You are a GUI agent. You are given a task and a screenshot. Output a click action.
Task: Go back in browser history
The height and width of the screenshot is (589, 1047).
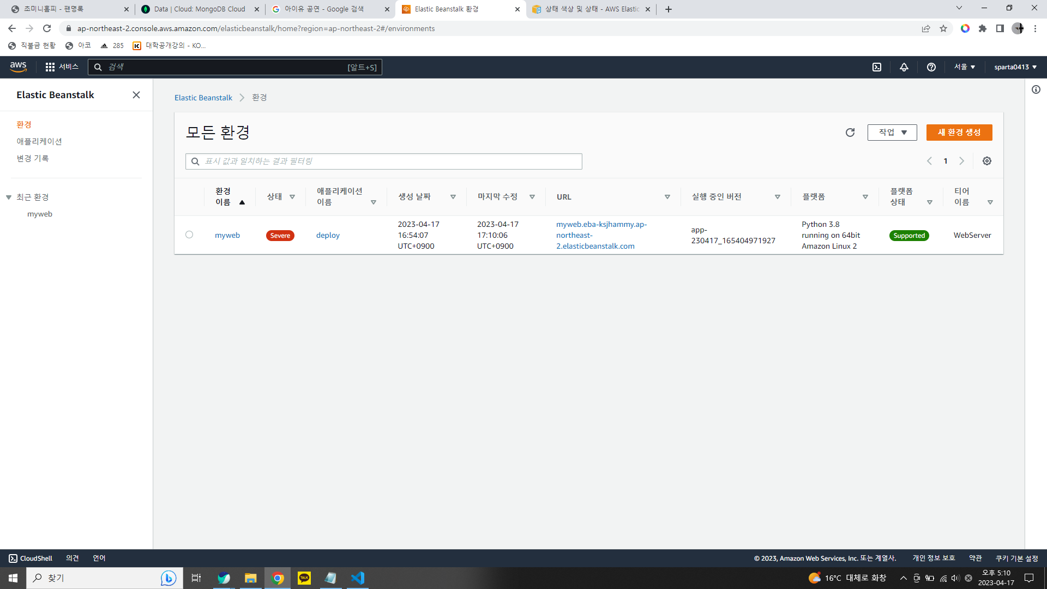[x=12, y=28]
